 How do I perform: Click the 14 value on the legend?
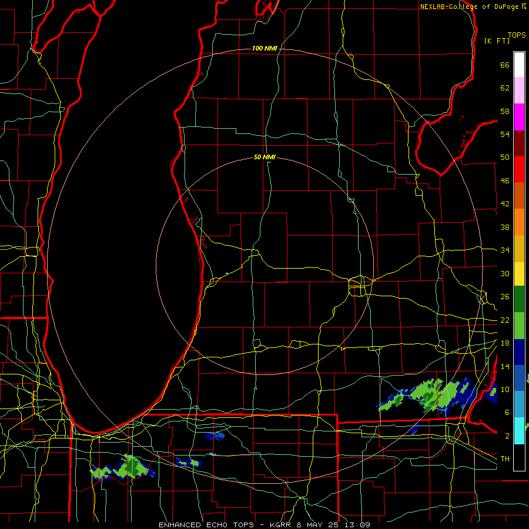click(x=505, y=366)
